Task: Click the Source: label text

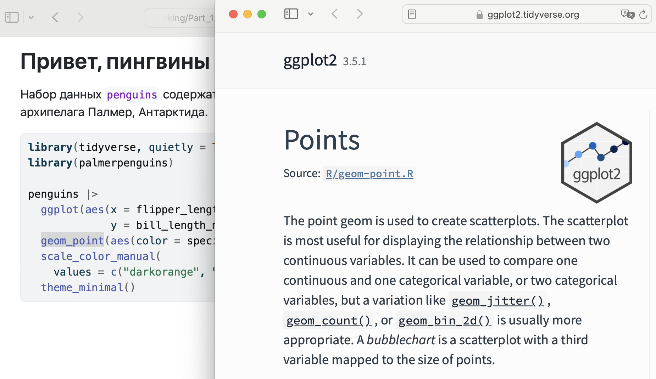Action: coord(302,174)
